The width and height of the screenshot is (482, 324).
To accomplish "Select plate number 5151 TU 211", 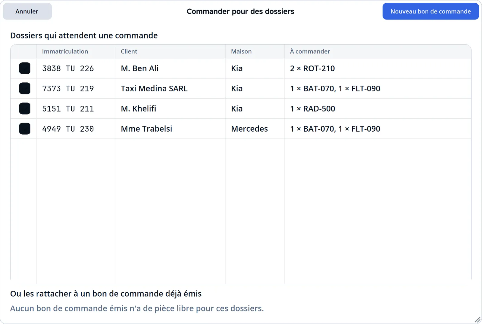I will tap(68, 109).
